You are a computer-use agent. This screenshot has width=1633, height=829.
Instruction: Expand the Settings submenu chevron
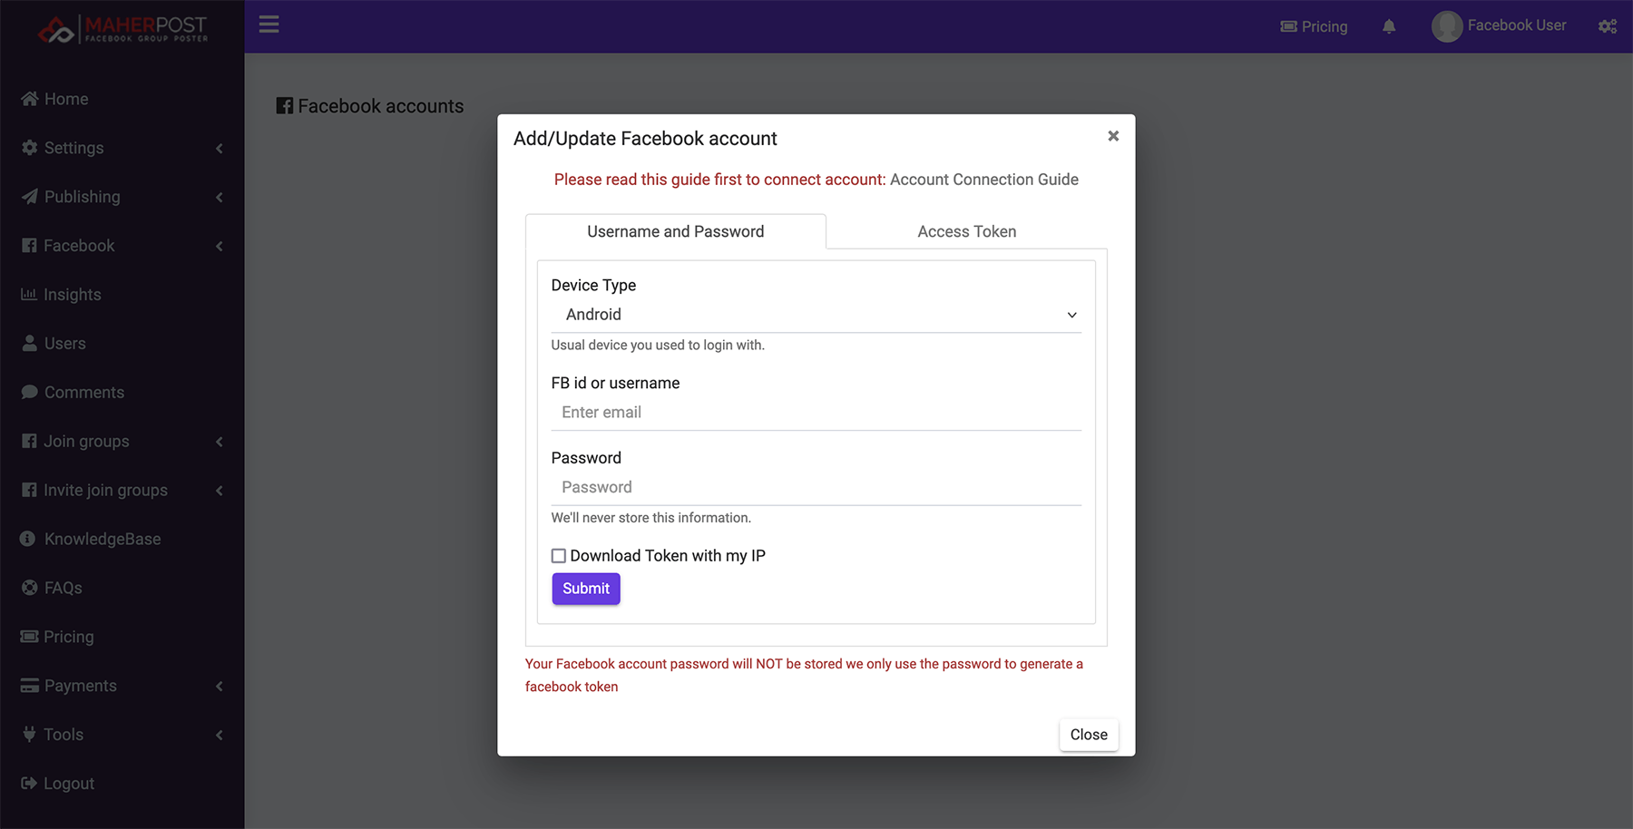pyautogui.click(x=220, y=148)
